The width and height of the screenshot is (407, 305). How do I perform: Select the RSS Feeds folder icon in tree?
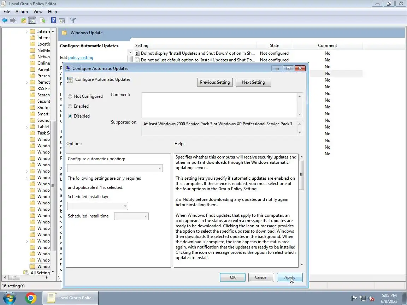(33, 89)
